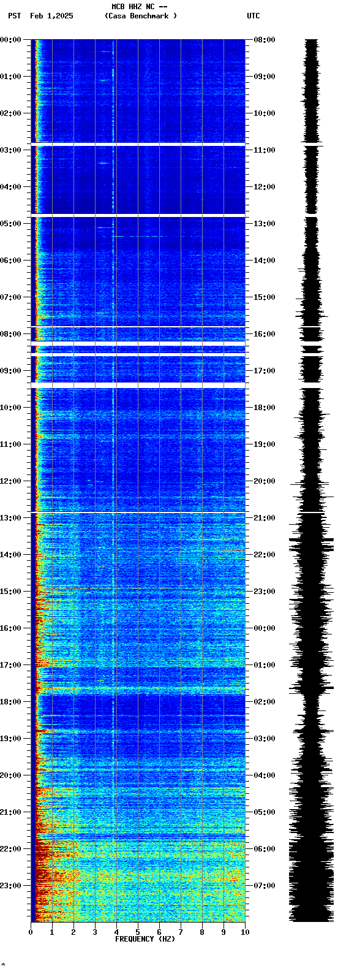Image resolution: width=338 pixels, height=971 pixels.
Task: Click the UTC axis "07:00" time label
Action: click(x=265, y=886)
